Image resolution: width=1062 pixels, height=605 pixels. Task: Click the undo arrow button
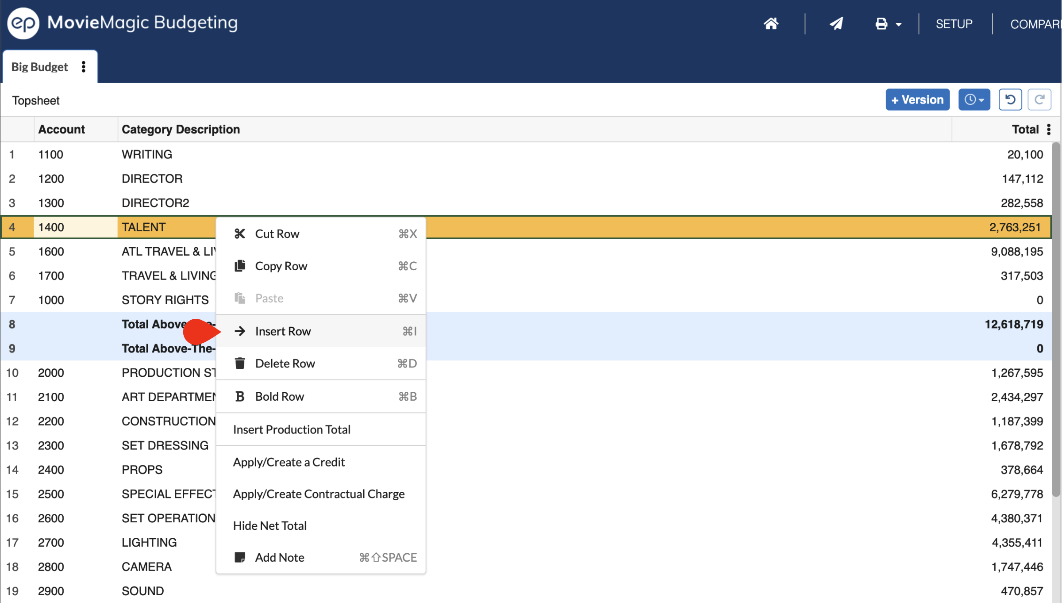tap(1010, 100)
